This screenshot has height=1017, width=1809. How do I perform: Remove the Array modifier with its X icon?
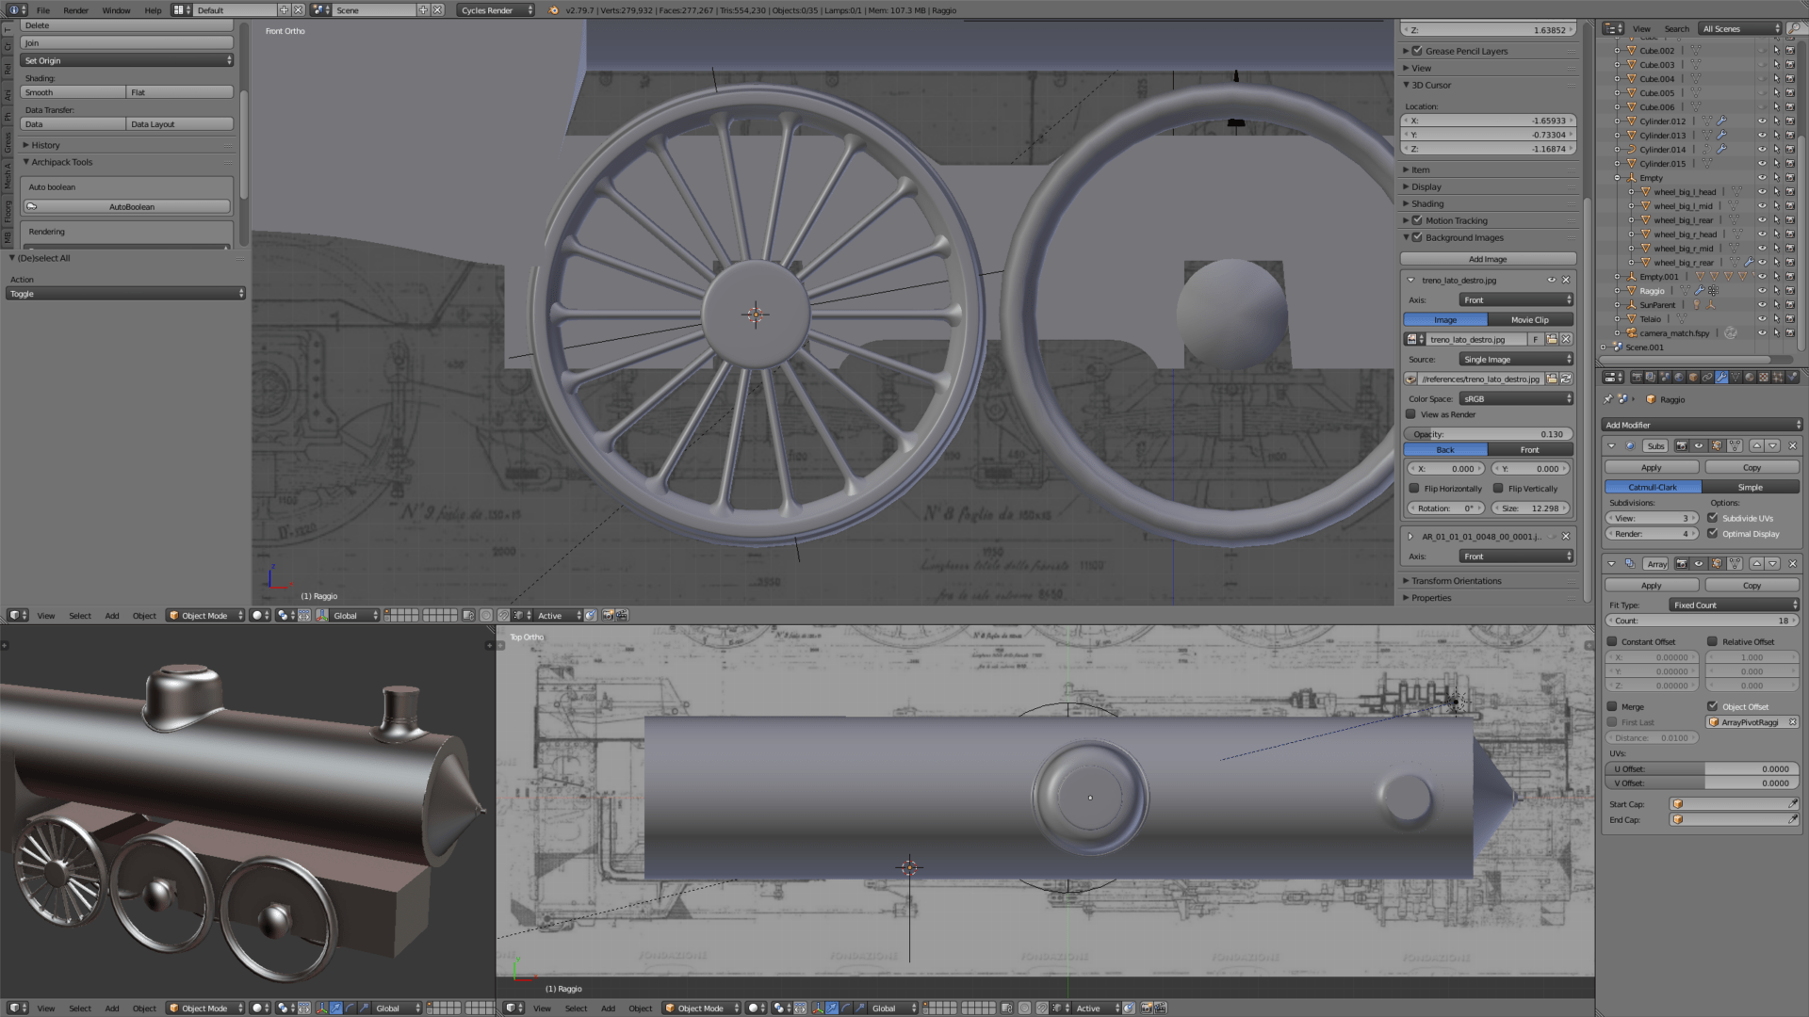1793,563
